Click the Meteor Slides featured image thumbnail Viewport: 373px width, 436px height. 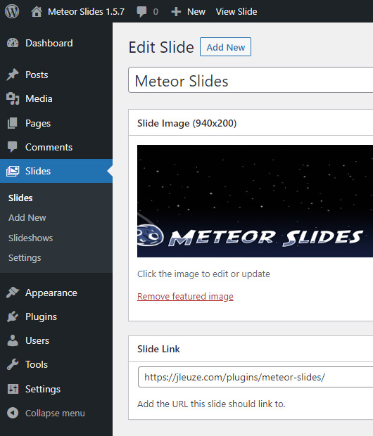pyautogui.click(x=255, y=201)
